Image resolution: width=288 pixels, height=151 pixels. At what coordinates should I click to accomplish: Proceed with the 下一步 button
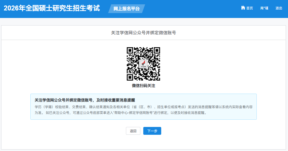point(152,131)
